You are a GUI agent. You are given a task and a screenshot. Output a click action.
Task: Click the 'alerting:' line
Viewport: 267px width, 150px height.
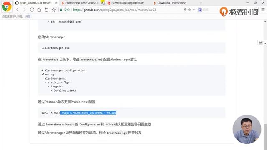(48, 74)
